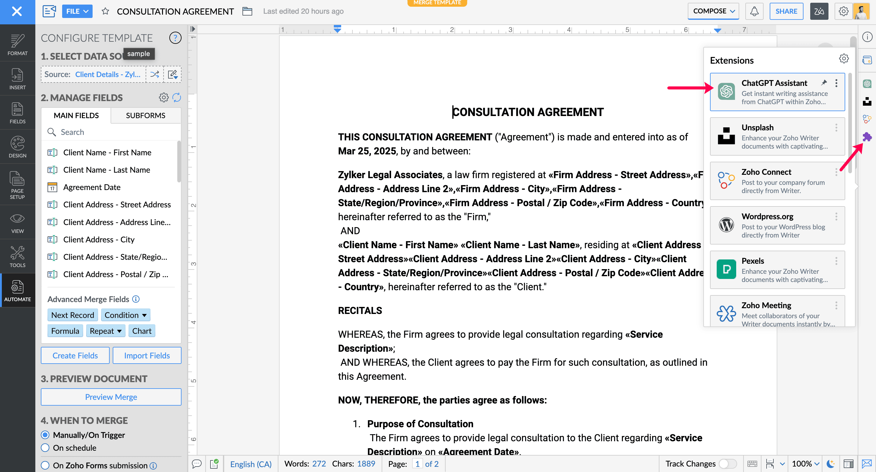Open the puzzle-piece Extensions icon in right rail
876x472 pixels.
[867, 137]
